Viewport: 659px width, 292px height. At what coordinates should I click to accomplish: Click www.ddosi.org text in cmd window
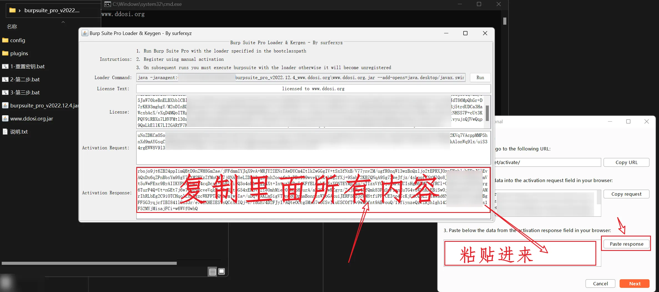point(123,14)
